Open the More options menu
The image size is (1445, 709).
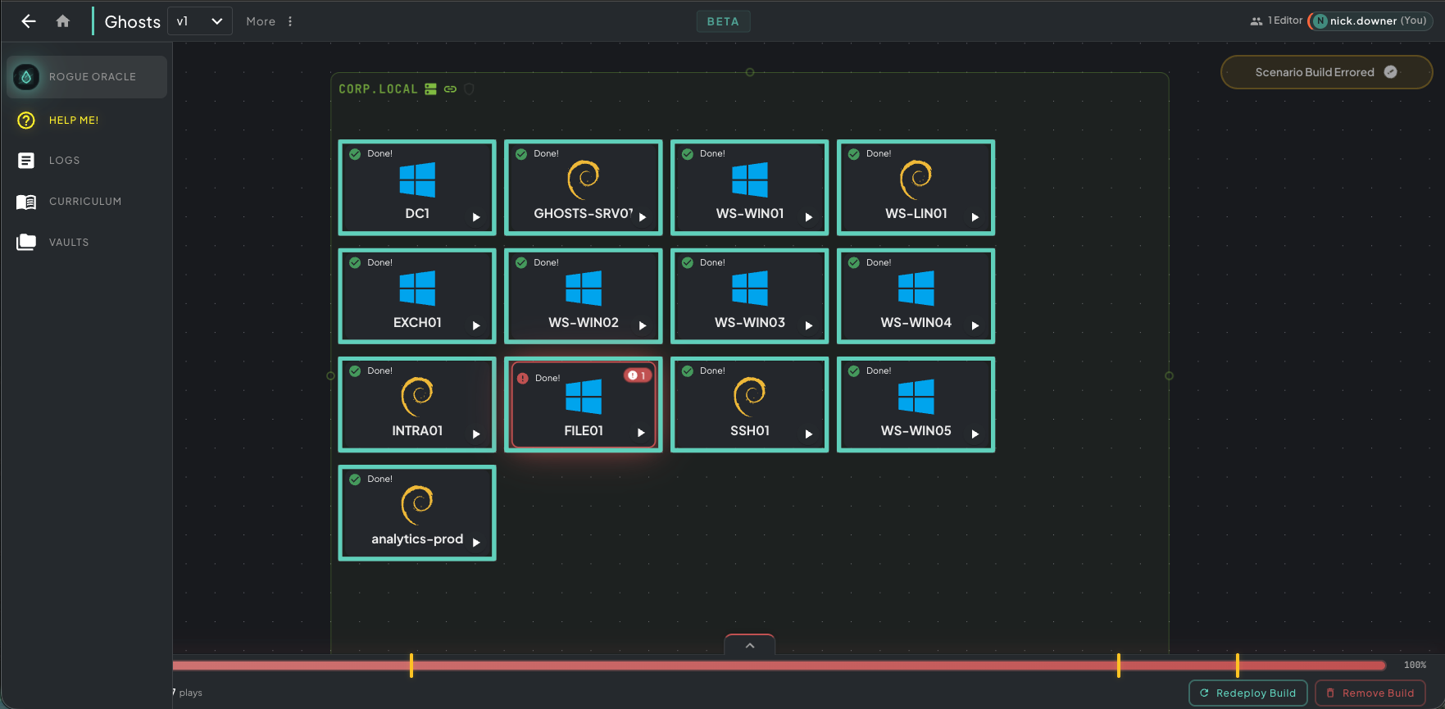(270, 21)
